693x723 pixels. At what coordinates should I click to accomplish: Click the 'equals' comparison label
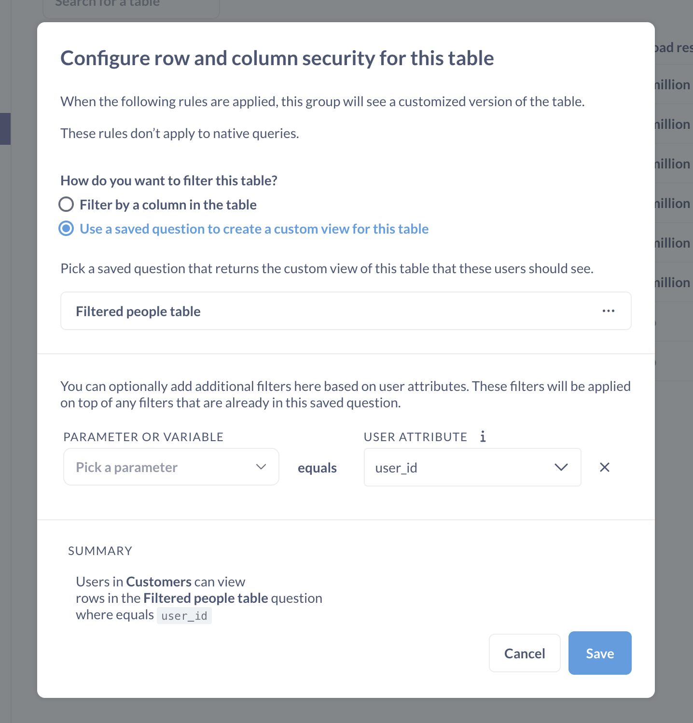[317, 467]
